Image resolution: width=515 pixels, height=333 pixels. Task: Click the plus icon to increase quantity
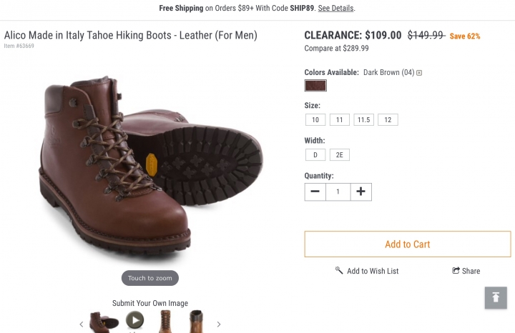coord(360,192)
